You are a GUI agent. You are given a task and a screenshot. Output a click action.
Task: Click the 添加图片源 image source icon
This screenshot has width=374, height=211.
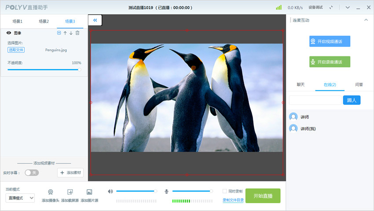coord(89,192)
